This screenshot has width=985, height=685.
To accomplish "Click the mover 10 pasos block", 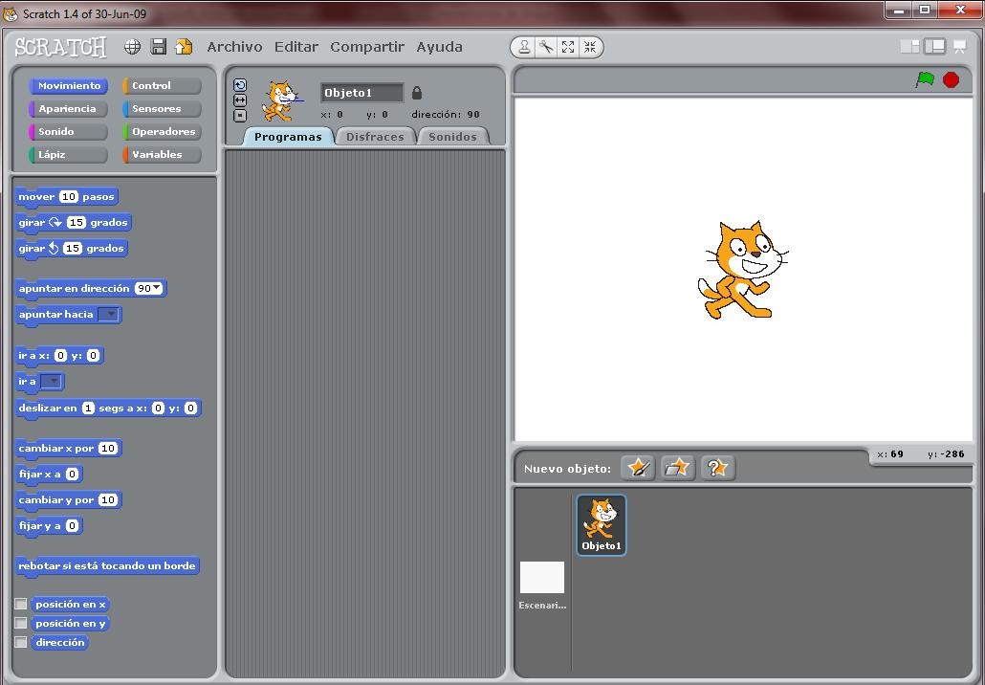I will [x=66, y=197].
